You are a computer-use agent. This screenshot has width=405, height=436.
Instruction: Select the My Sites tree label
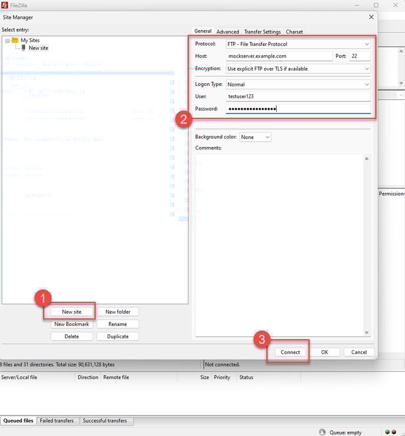tap(30, 41)
